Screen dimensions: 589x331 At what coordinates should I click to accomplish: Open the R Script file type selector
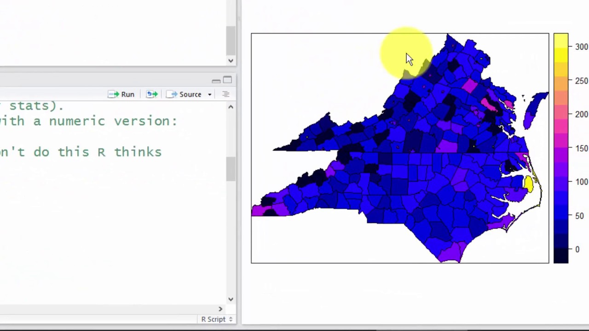[x=217, y=319]
